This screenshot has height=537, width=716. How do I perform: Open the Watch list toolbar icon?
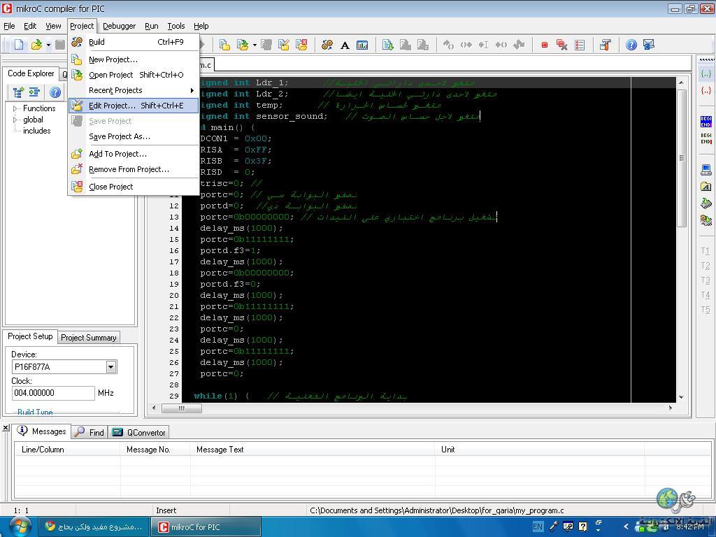(x=580, y=45)
